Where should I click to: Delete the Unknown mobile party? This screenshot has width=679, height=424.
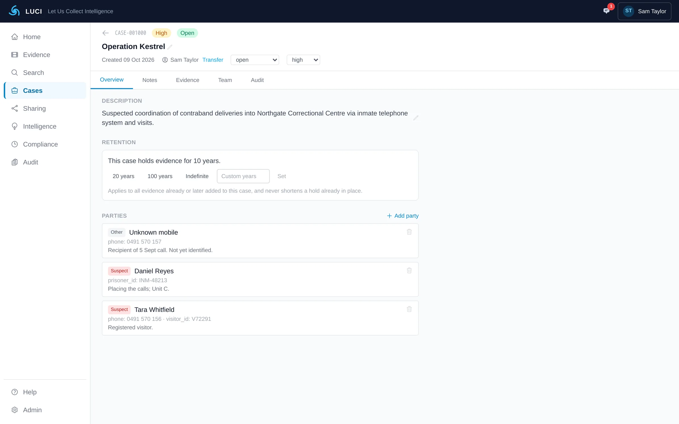coord(409,232)
